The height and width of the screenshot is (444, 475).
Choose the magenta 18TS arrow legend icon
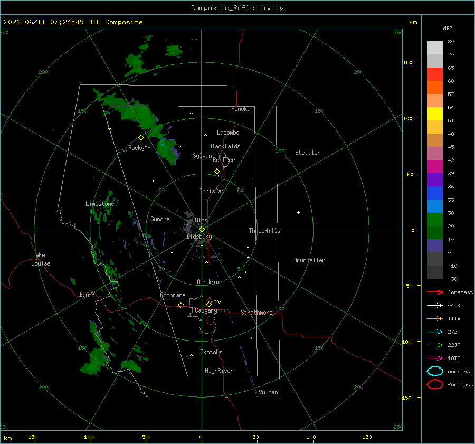coord(435,358)
